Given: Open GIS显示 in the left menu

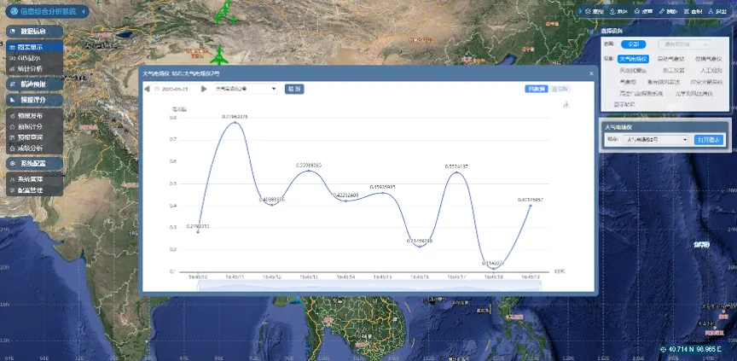Looking at the screenshot, I should [30, 58].
